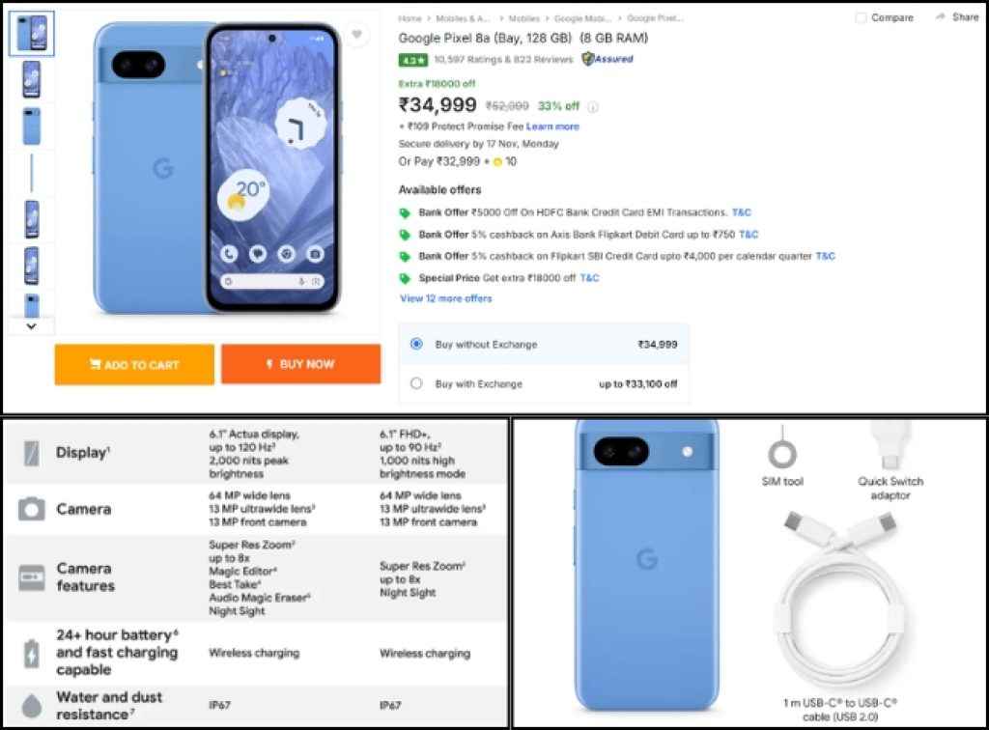The width and height of the screenshot is (989, 730).
Task: Click the down arrow below the thumbnail strip
Action: click(30, 327)
